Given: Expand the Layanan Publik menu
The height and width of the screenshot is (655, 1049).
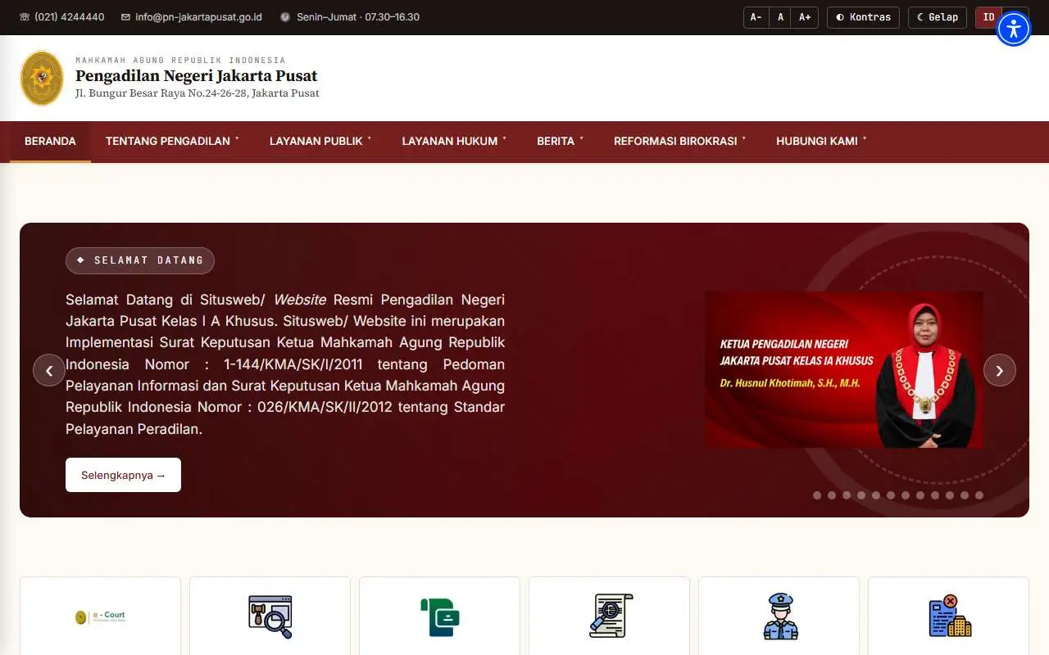Looking at the screenshot, I should [x=320, y=141].
